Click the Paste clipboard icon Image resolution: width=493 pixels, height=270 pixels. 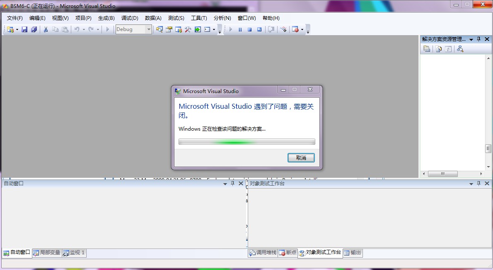tap(65, 29)
